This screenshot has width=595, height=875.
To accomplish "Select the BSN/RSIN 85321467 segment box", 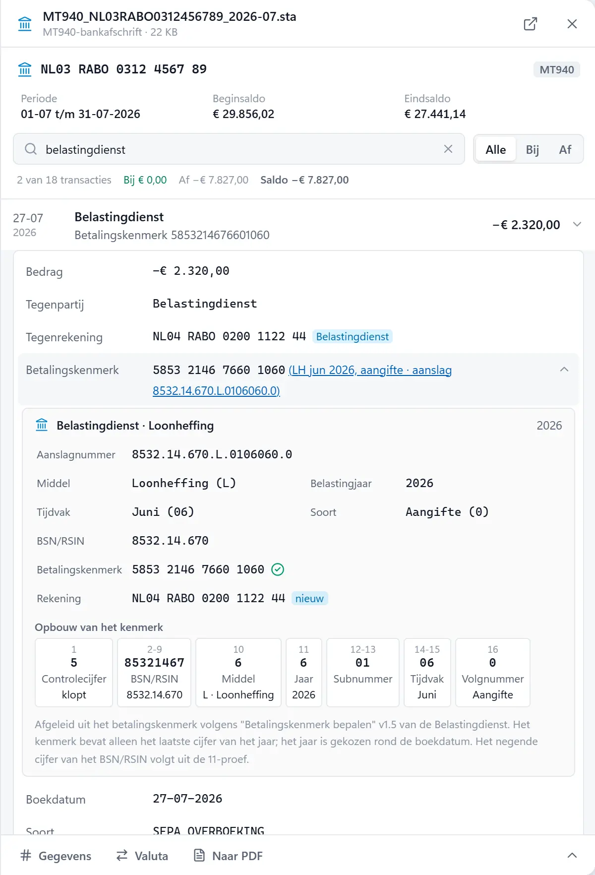I will pyautogui.click(x=154, y=672).
